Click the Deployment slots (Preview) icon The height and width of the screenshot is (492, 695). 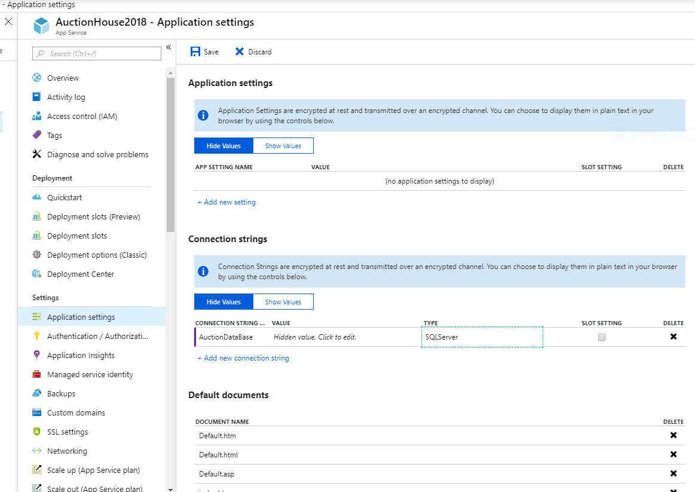tap(37, 216)
